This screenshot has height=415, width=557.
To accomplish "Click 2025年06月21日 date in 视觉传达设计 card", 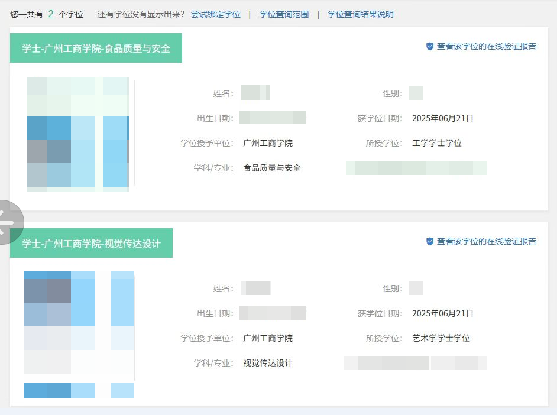I will point(443,313).
